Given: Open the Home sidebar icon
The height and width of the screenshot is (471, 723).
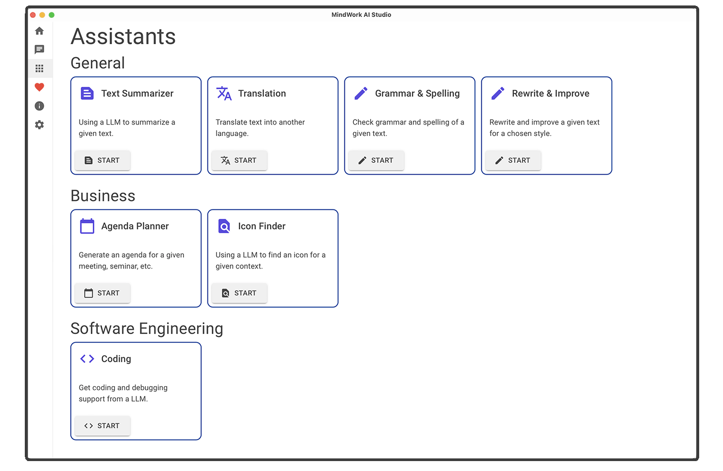Looking at the screenshot, I should click(39, 30).
